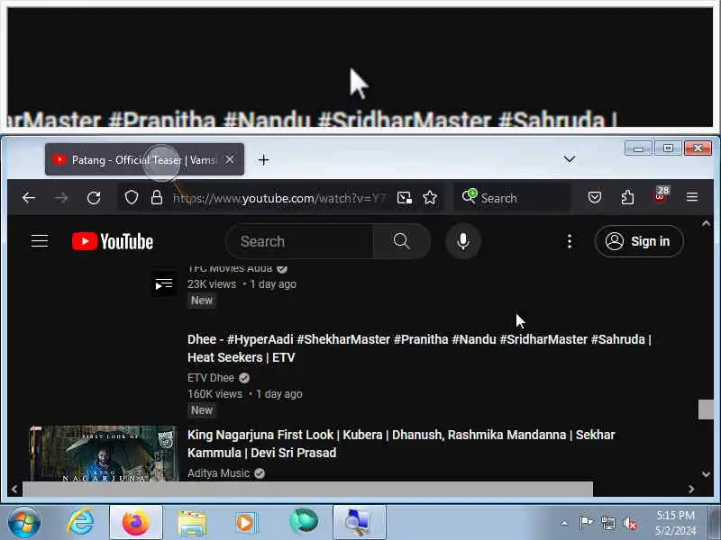Click the playlist queue icon near 23K views

click(164, 284)
